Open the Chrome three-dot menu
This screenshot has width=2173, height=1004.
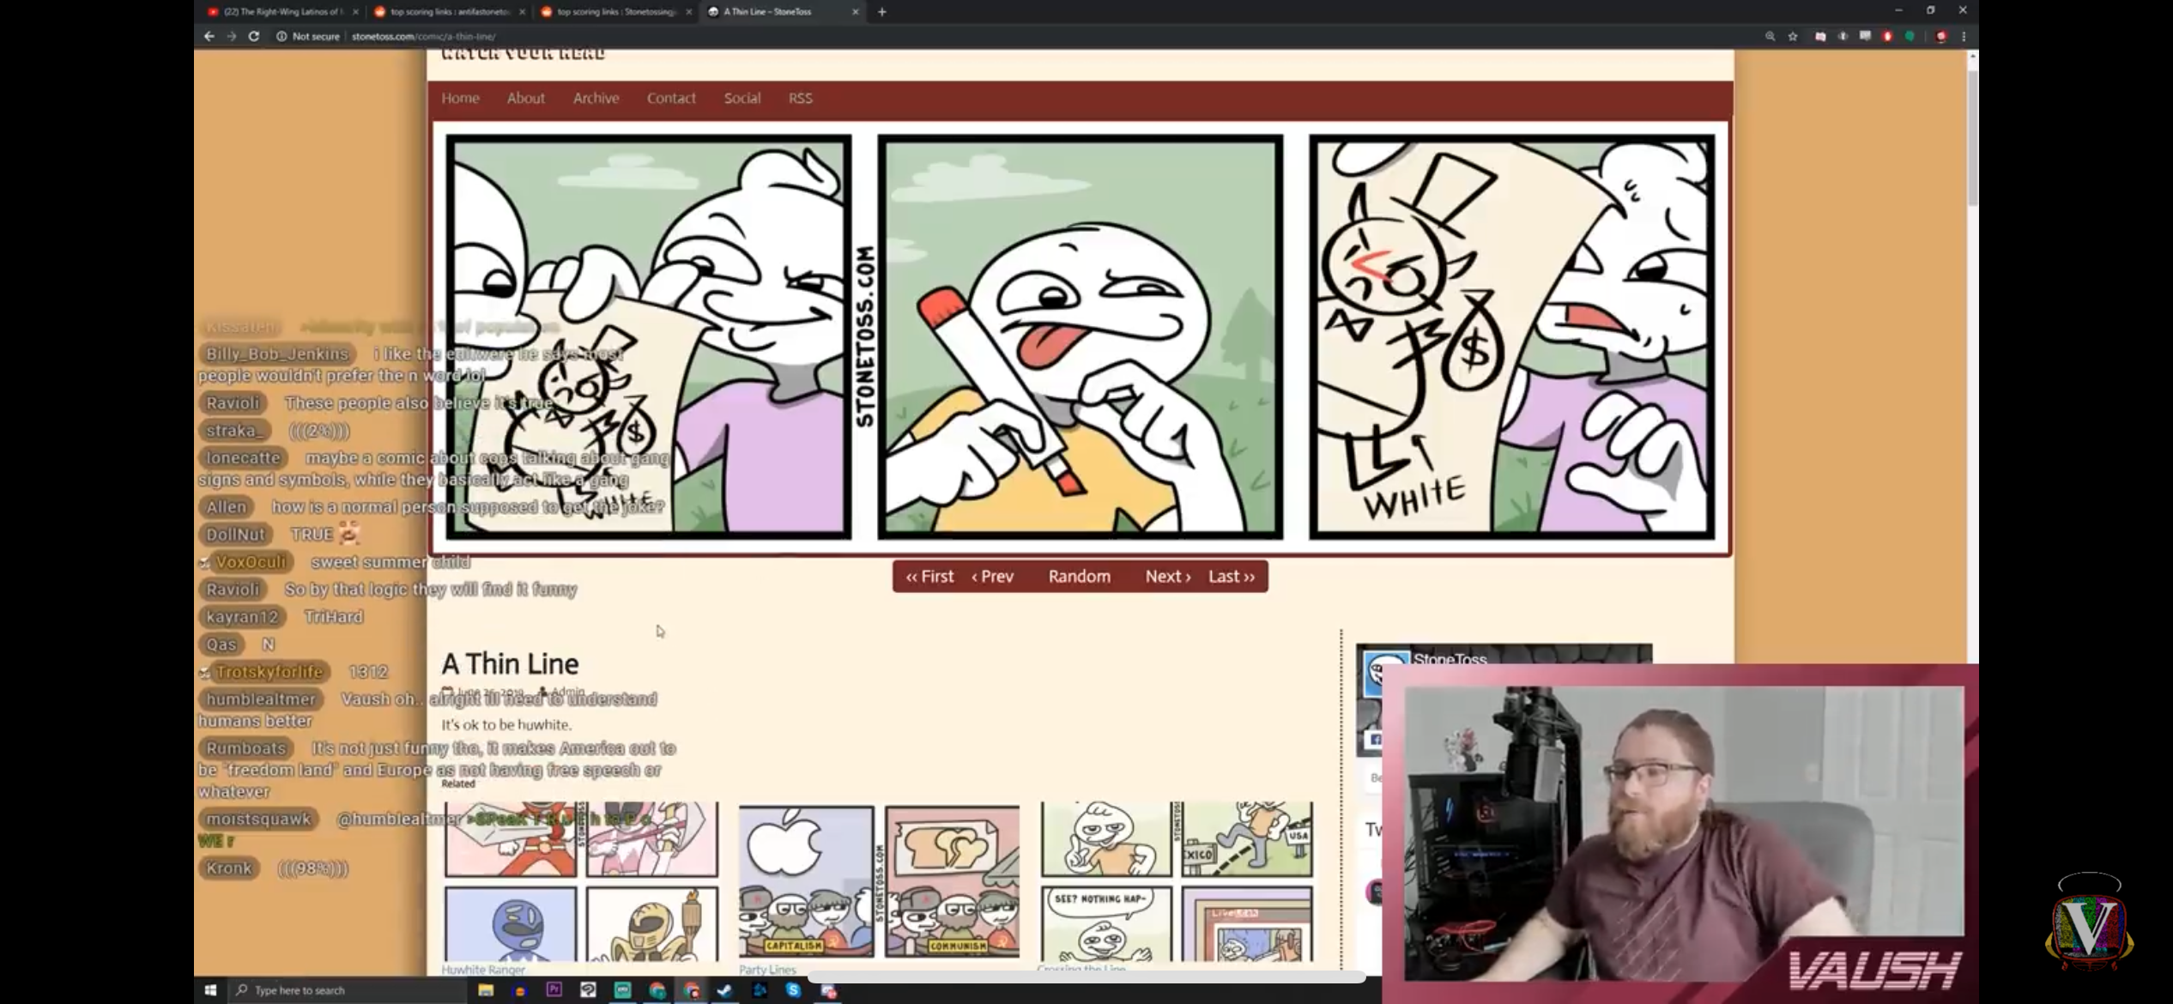[x=1964, y=36]
